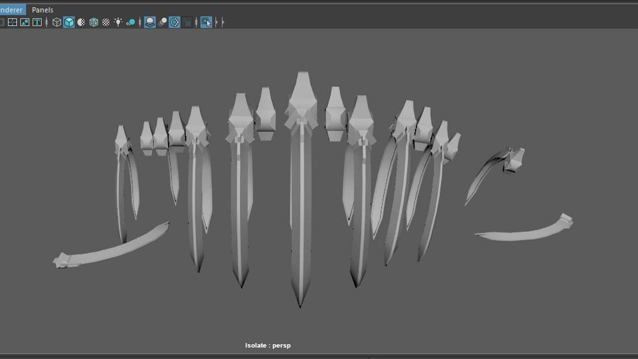This screenshot has width=638, height=359.
Task: Enable wireframe display cube icon
Action: (x=57, y=22)
